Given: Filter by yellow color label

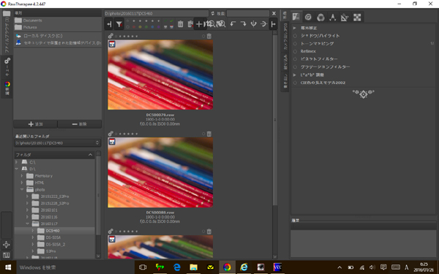Looking at the screenshot, I should click(140, 27).
